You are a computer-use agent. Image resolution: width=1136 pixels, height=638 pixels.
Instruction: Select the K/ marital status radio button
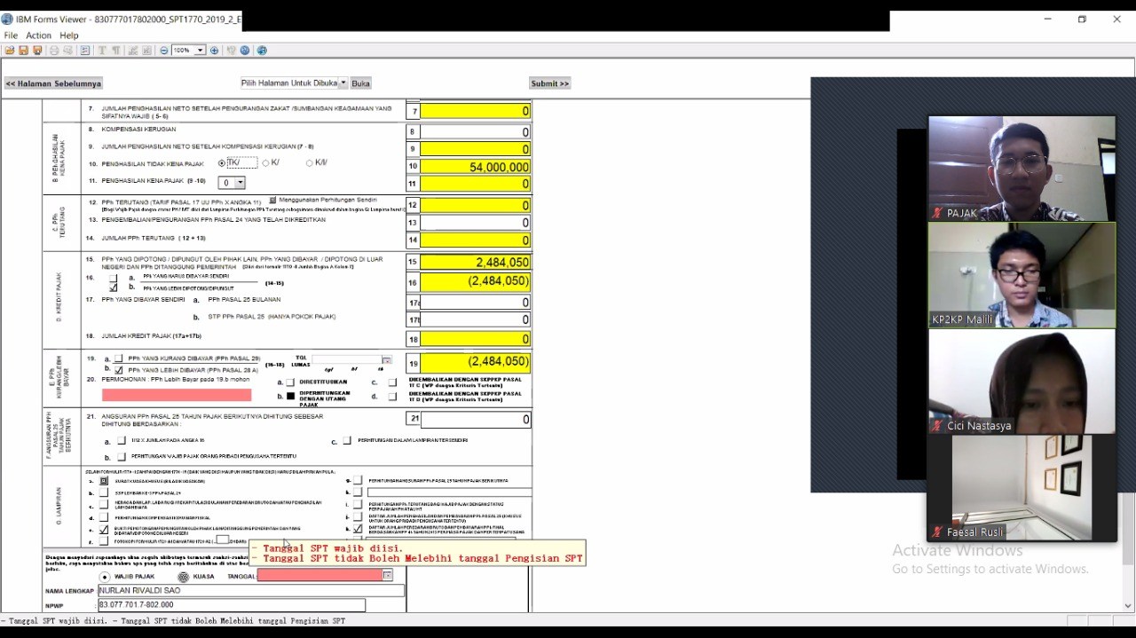pyautogui.click(x=266, y=163)
